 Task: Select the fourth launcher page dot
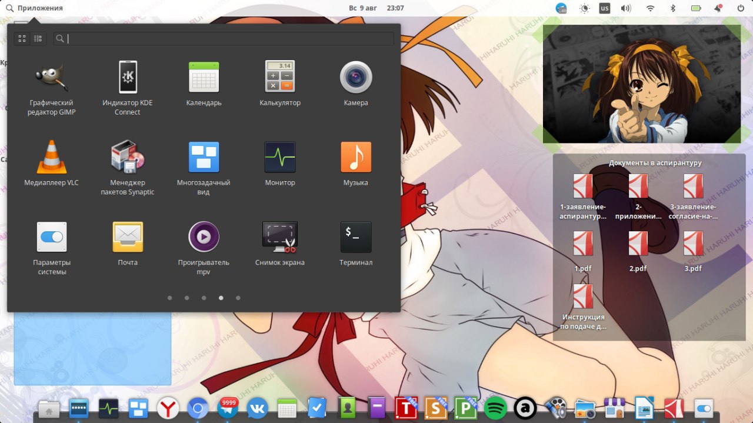(221, 298)
